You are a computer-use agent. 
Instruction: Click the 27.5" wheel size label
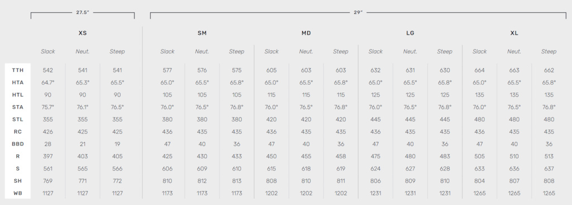click(83, 12)
